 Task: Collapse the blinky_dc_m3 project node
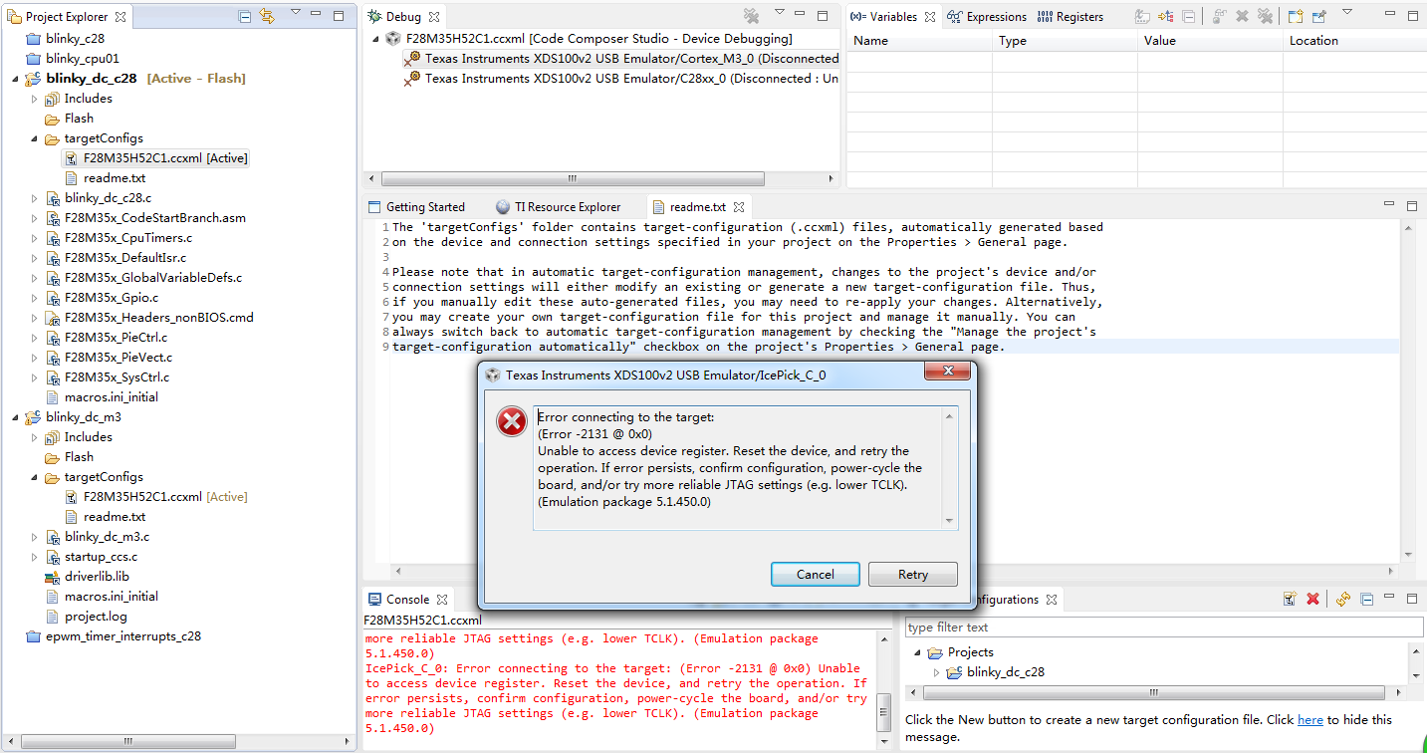click(14, 417)
